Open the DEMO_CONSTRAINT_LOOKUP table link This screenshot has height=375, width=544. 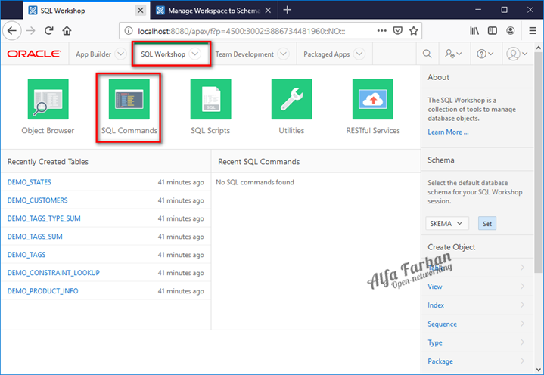54,272
